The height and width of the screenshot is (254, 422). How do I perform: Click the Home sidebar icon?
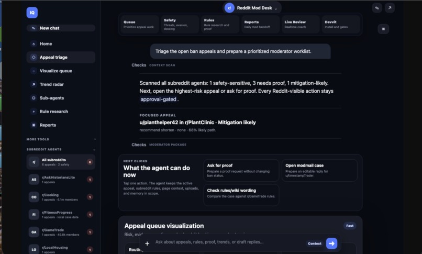point(34,44)
